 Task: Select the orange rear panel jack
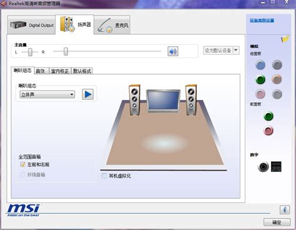277,79
